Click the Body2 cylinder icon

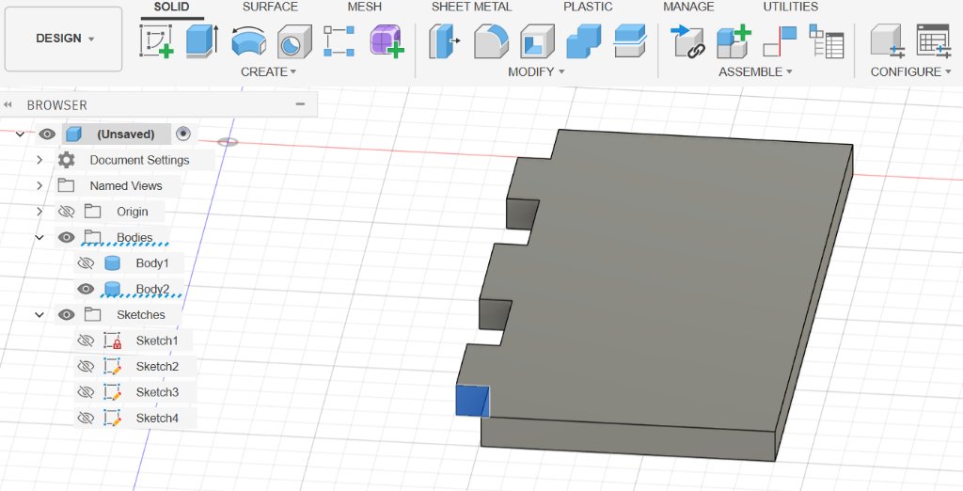112,289
